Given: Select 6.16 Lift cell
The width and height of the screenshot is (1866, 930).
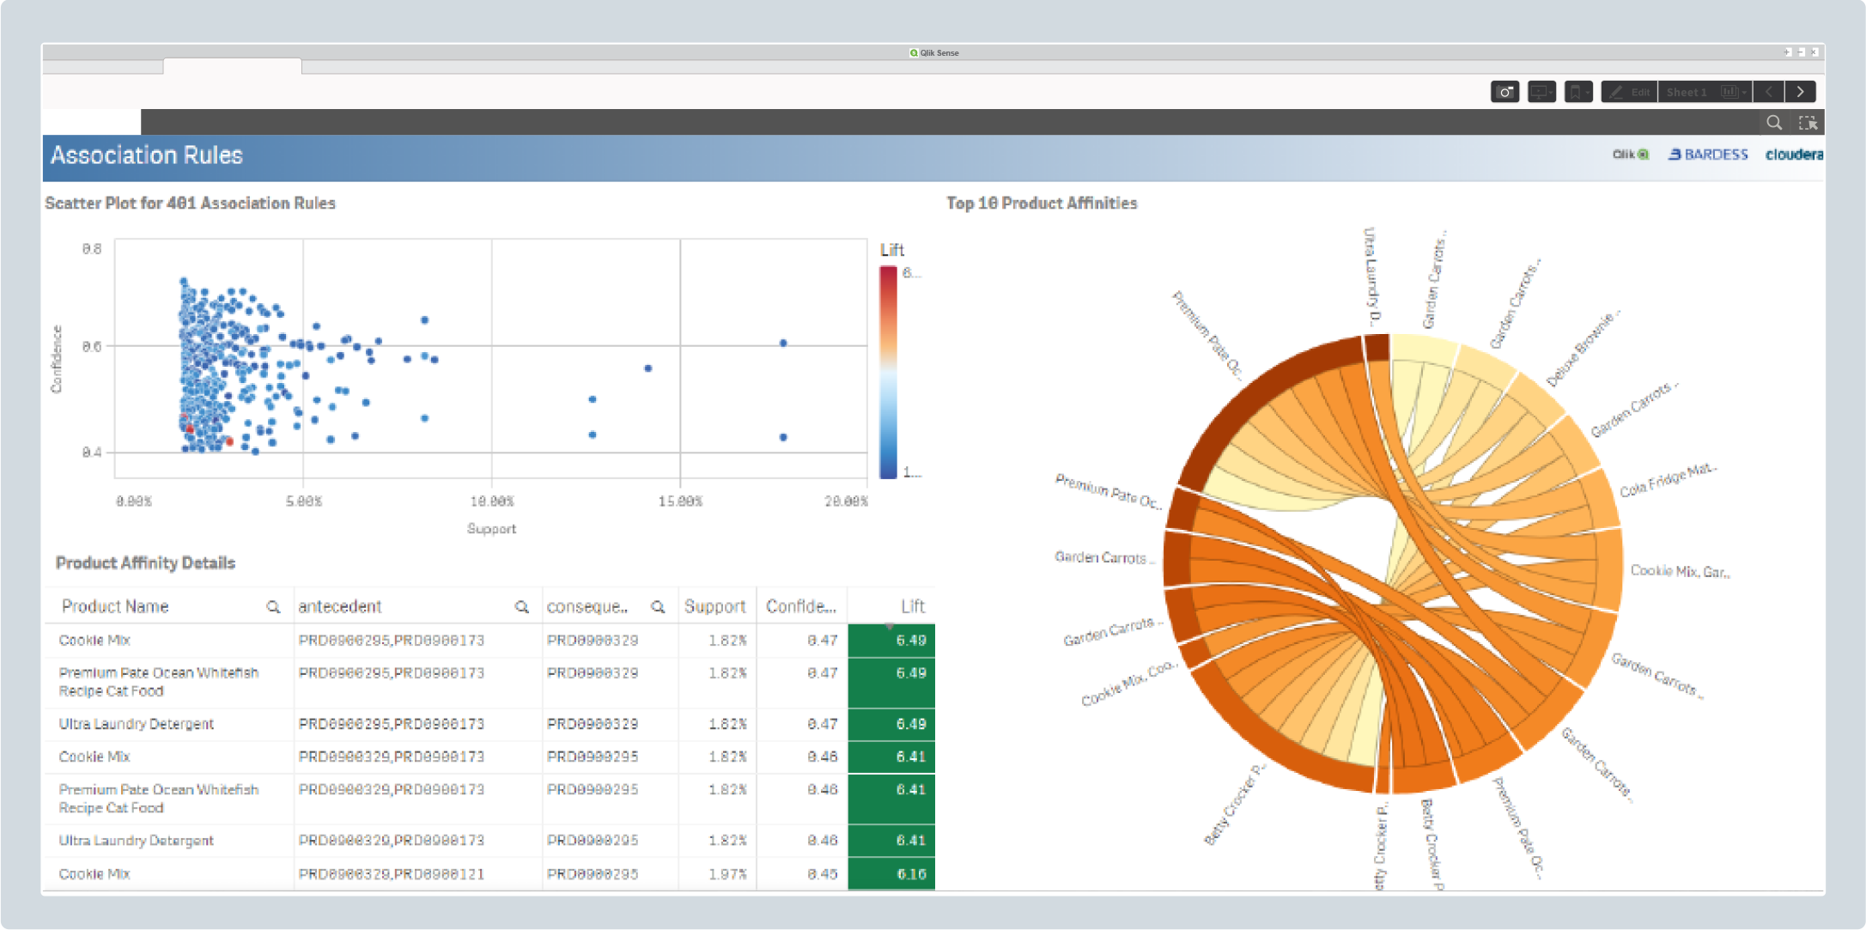Looking at the screenshot, I should [891, 873].
